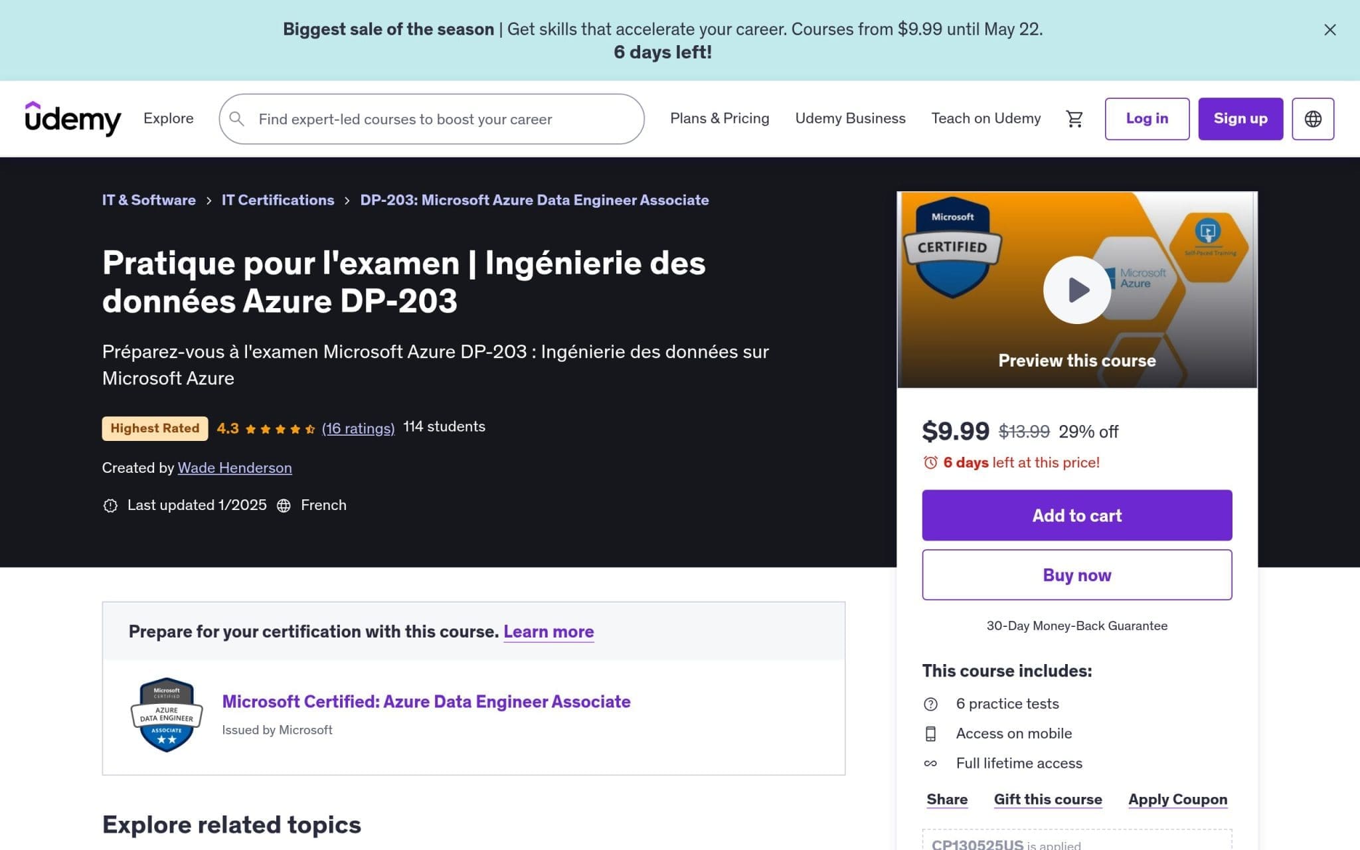1360x850 pixels.
Task: Open DP-203 Azure Data Engineer breadcrumb
Action: click(534, 200)
